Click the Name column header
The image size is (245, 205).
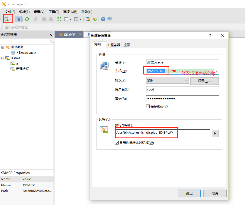(11, 179)
